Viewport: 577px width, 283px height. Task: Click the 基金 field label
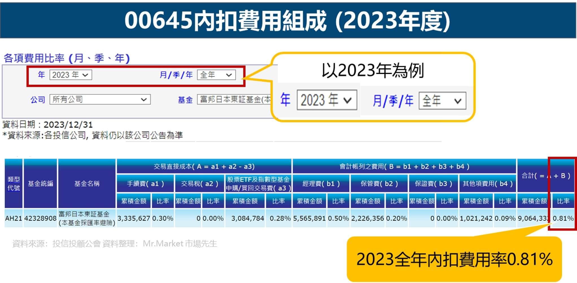185,100
